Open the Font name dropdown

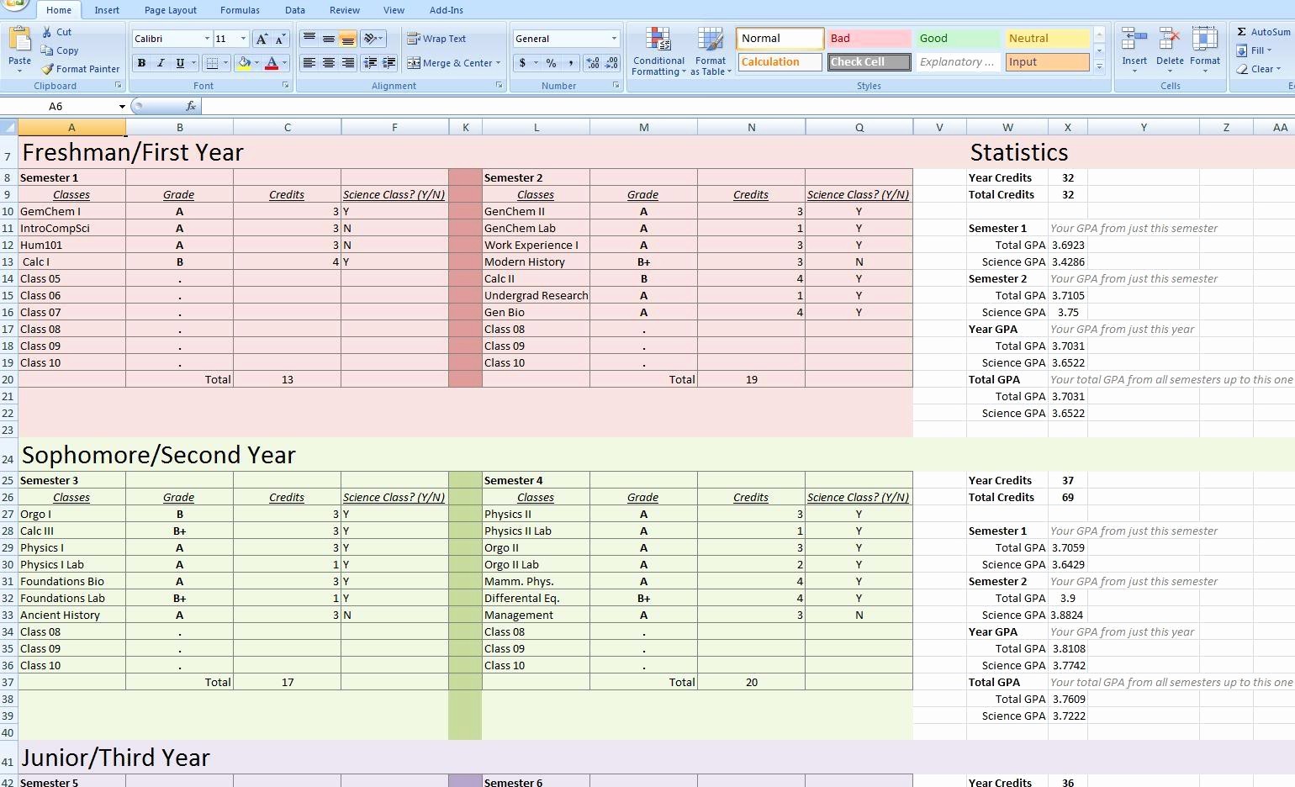coord(207,38)
